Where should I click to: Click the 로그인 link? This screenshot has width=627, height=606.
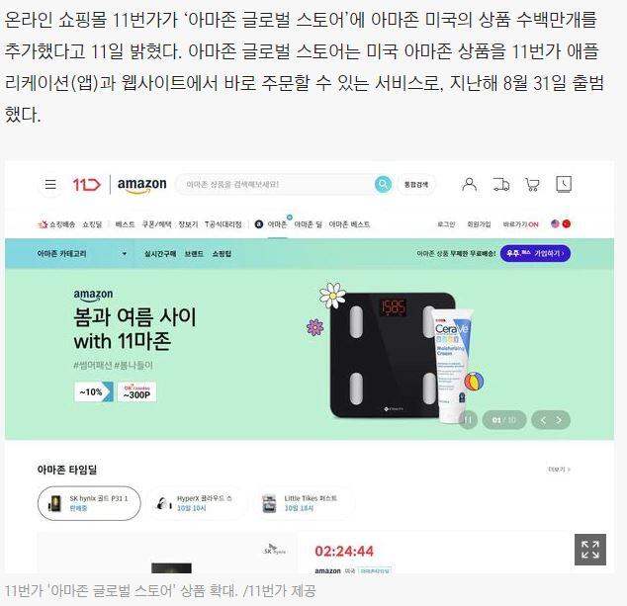446,224
